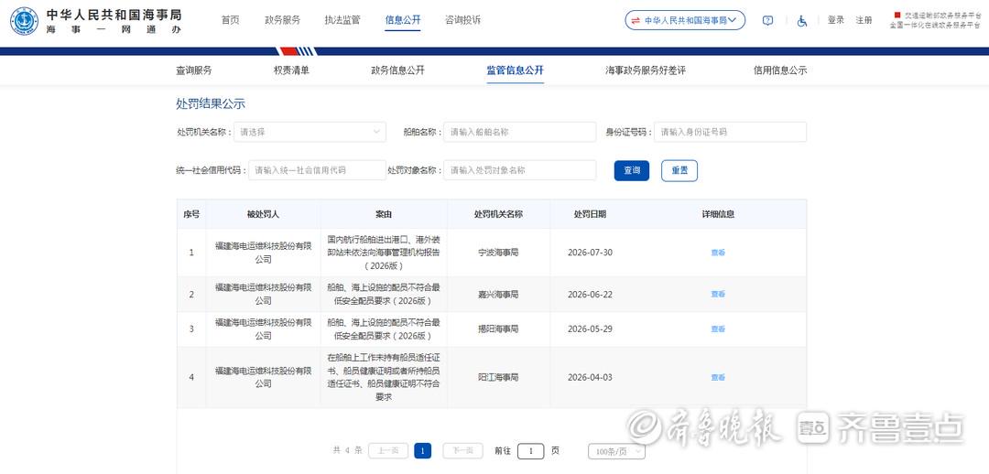
Task: Click the 重置 reset button
Action: [679, 170]
